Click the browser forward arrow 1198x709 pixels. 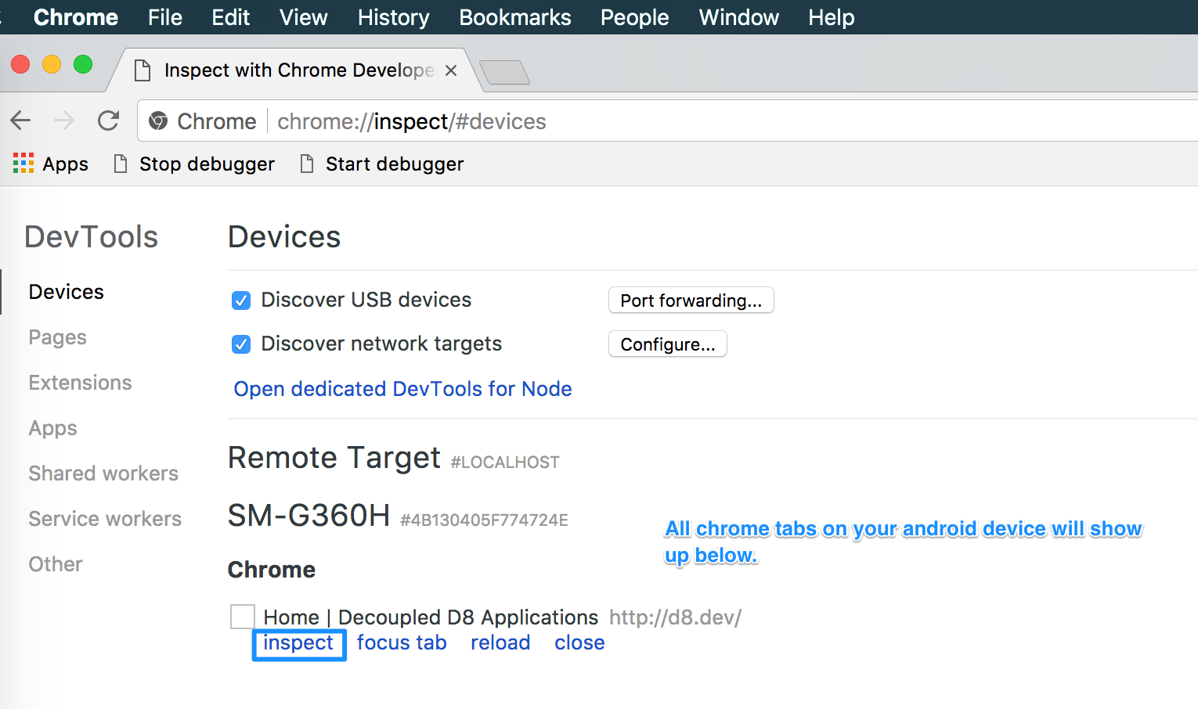pyautogui.click(x=64, y=121)
